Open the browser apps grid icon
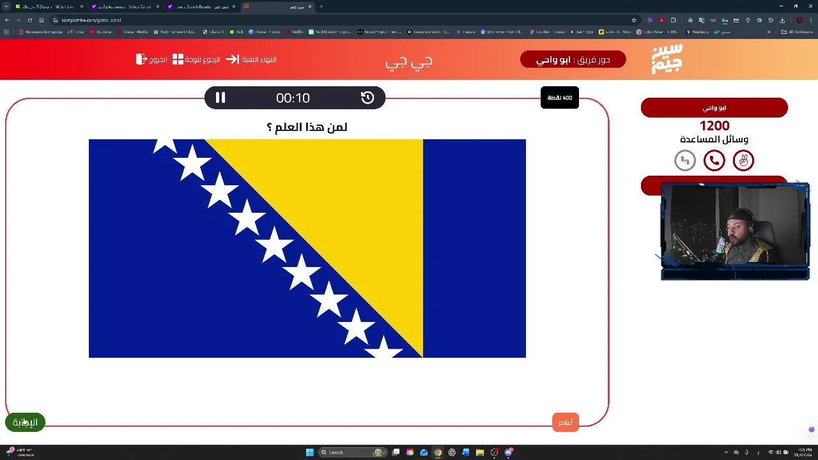Viewport: 818px width, 460px height. (6, 31)
